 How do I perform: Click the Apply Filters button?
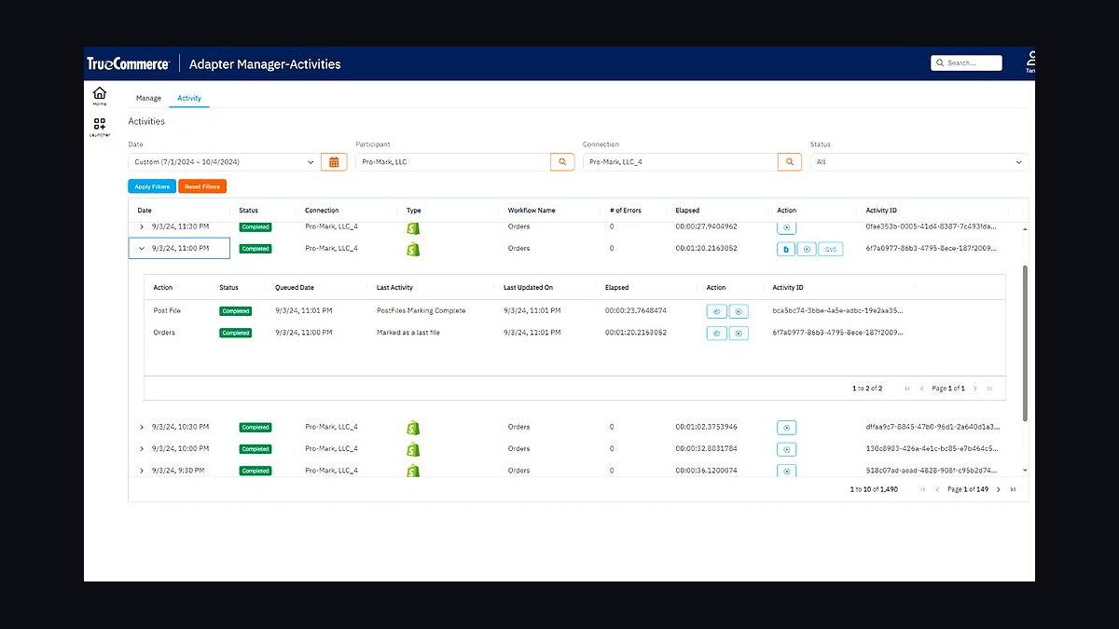point(152,186)
